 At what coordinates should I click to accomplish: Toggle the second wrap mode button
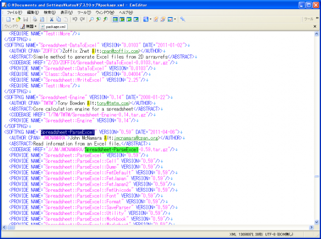click(x=122, y=19)
